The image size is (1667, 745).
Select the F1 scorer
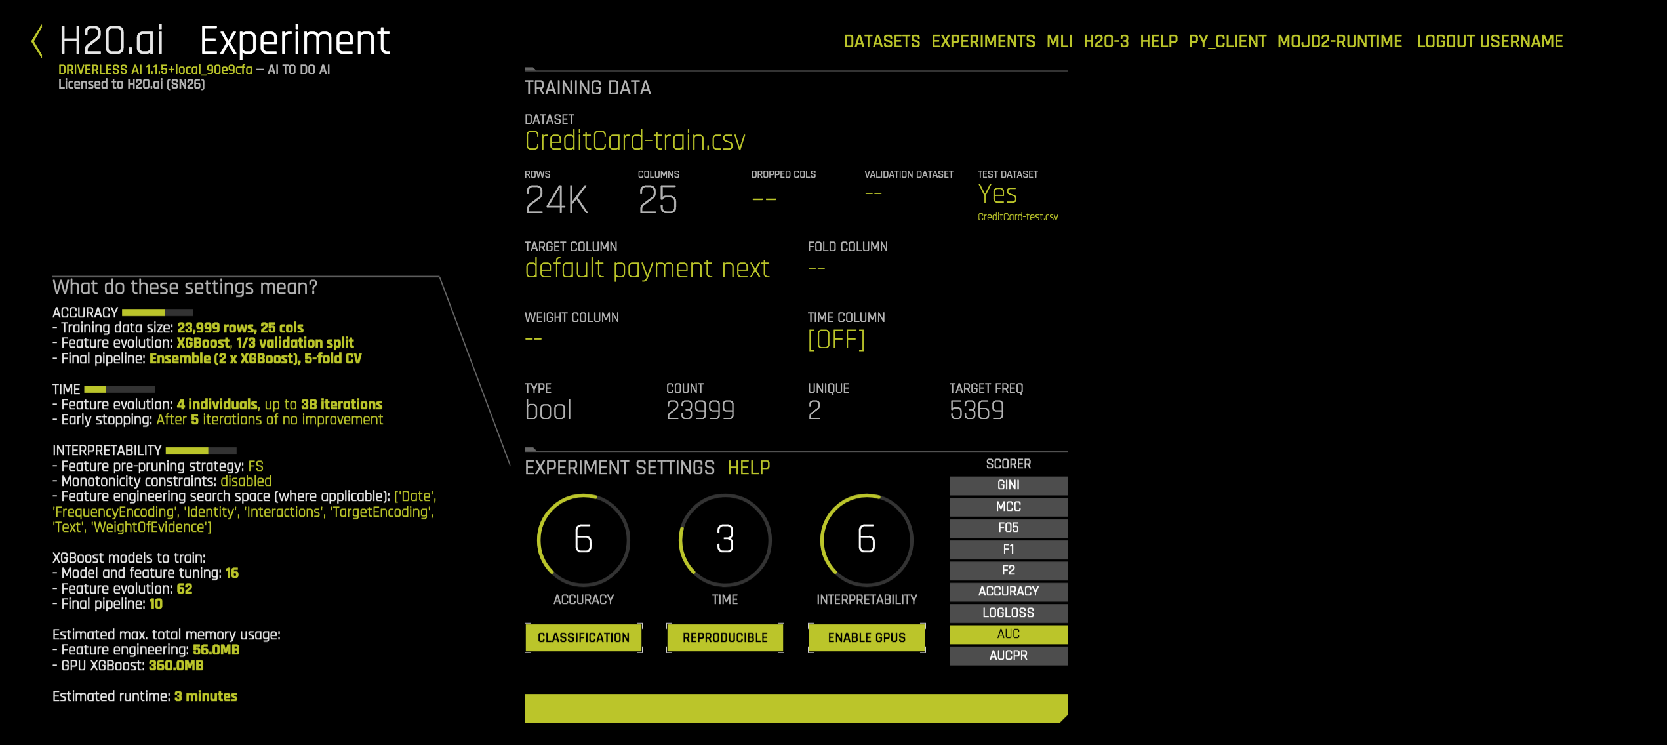click(x=1008, y=550)
